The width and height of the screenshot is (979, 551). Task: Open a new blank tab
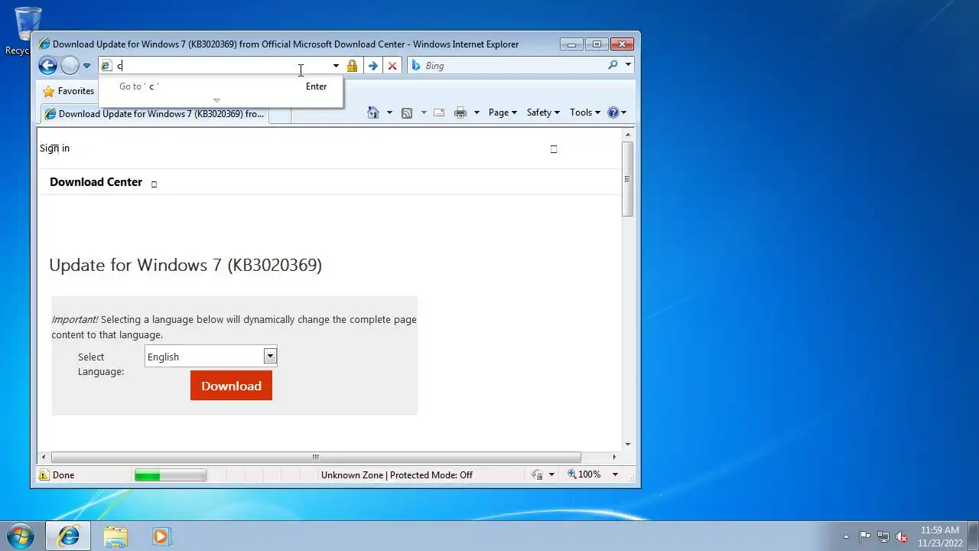click(x=280, y=115)
